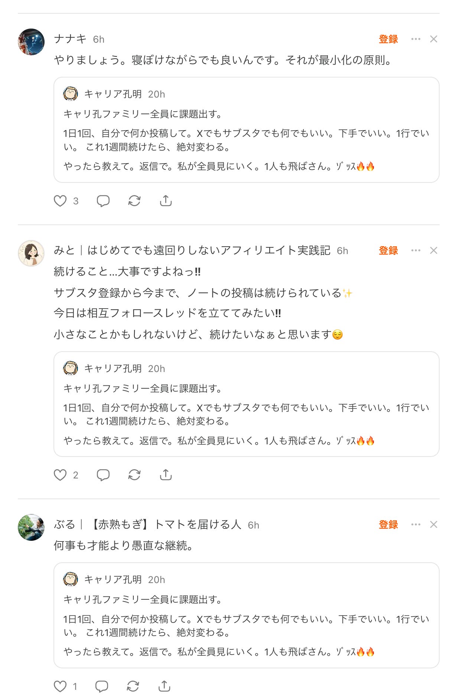Comment on ぶる's note
453x698 pixels.
pos(102,687)
